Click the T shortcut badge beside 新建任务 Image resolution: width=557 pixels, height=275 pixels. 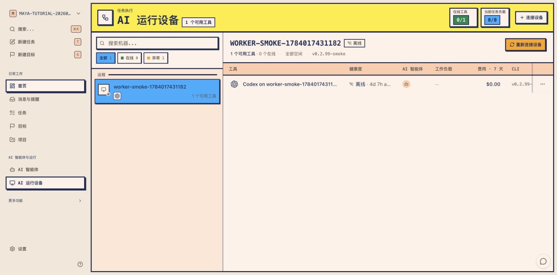pos(78,42)
